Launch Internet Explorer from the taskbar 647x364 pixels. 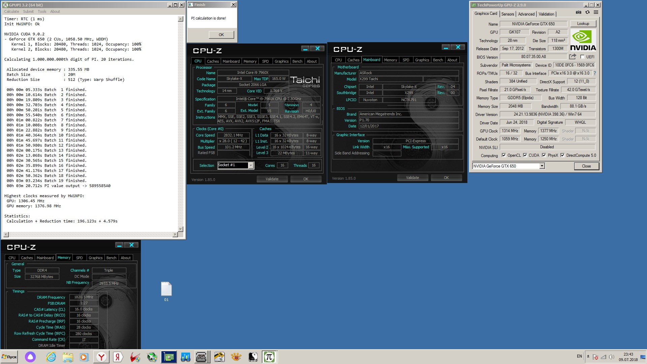(51, 357)
